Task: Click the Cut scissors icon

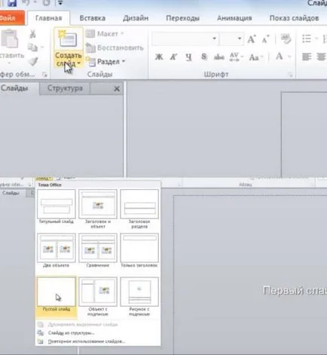Action: click(x=32, y=34)
